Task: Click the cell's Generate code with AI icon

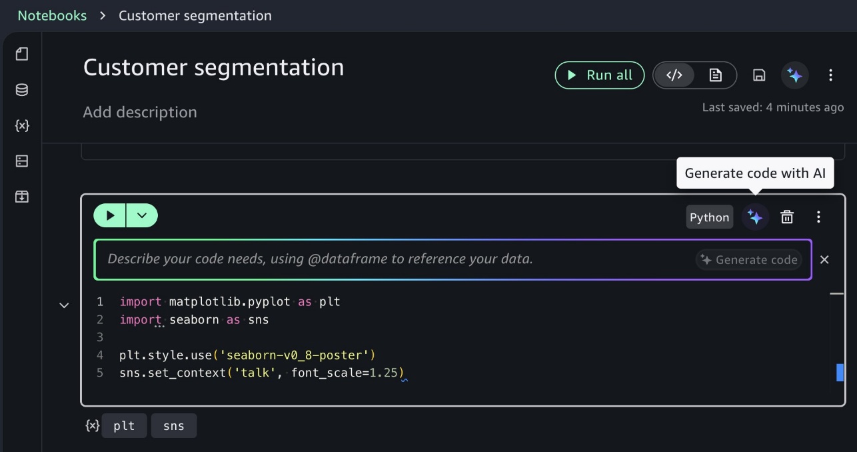Action: 755,217
